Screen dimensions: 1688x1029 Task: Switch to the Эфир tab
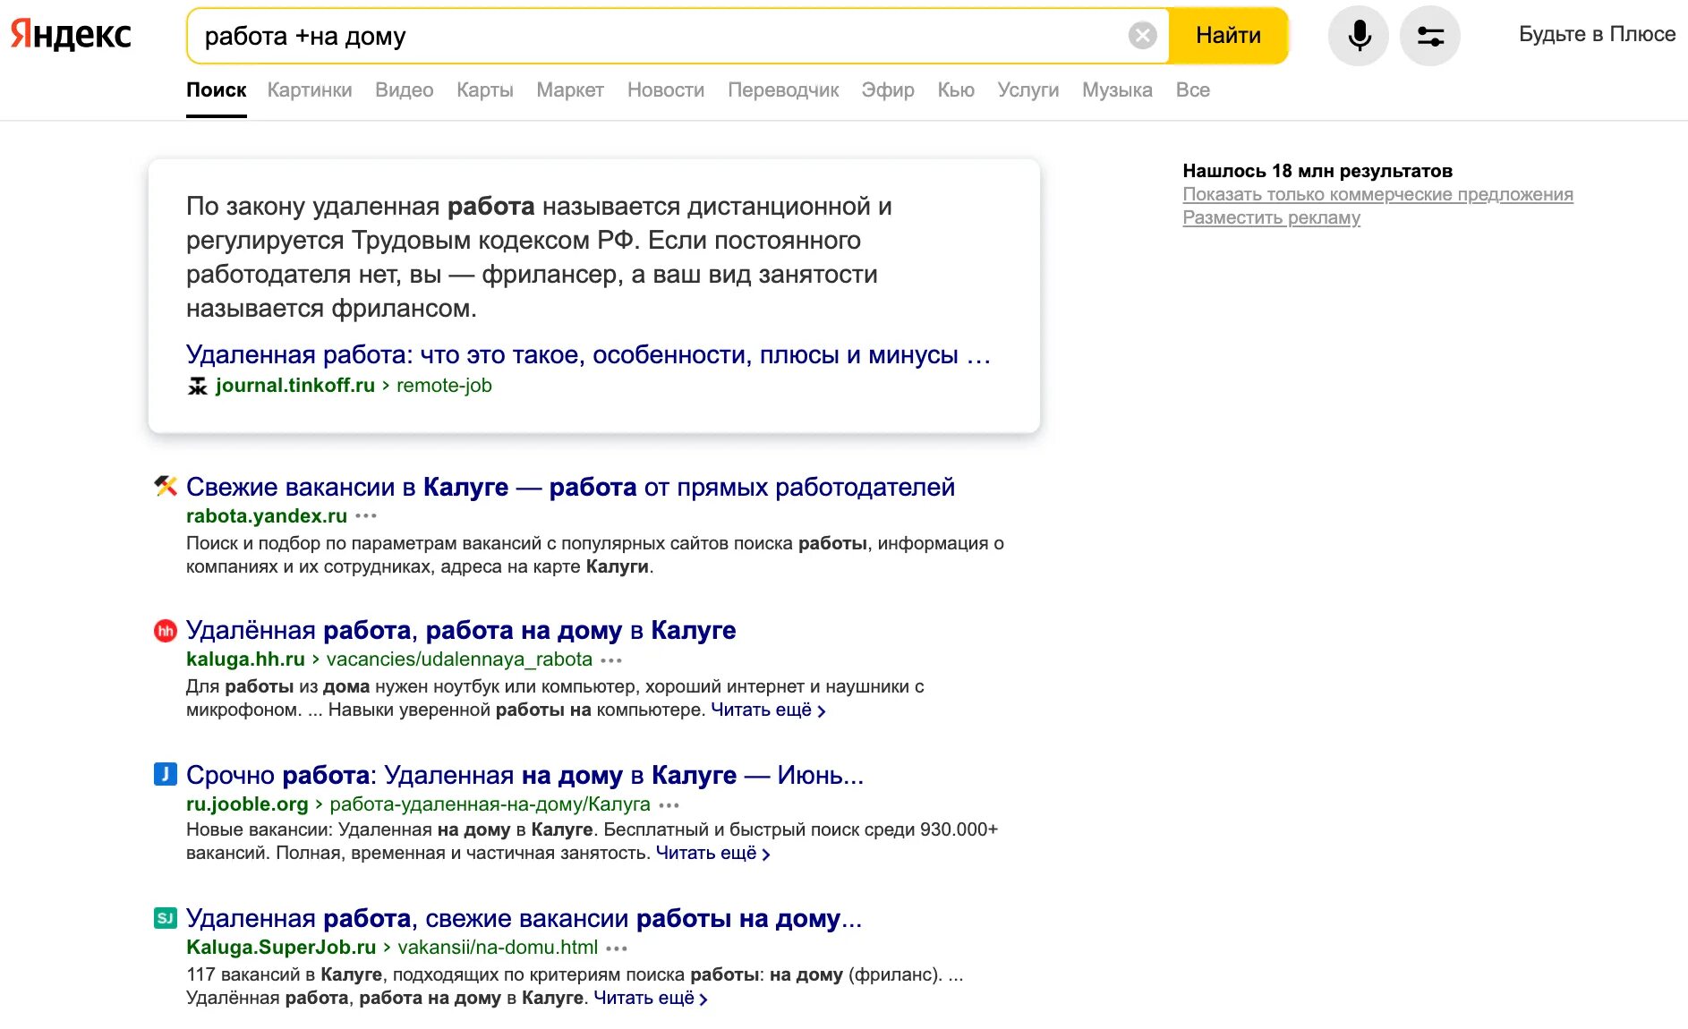click(888, 89)
